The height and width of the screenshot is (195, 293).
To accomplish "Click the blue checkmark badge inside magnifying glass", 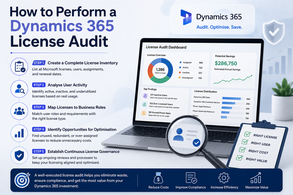I will 196,143.
